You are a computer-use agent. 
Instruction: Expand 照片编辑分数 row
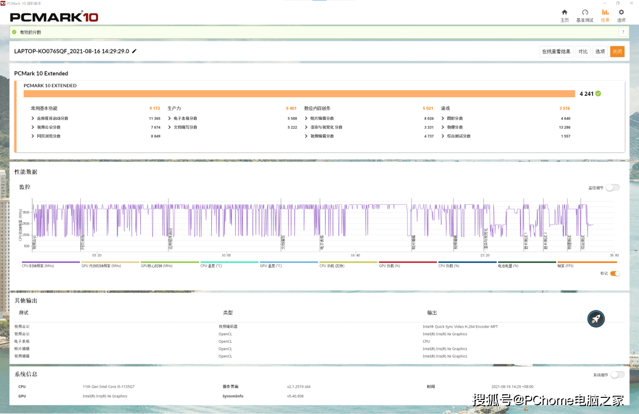(x=306, y=119)
